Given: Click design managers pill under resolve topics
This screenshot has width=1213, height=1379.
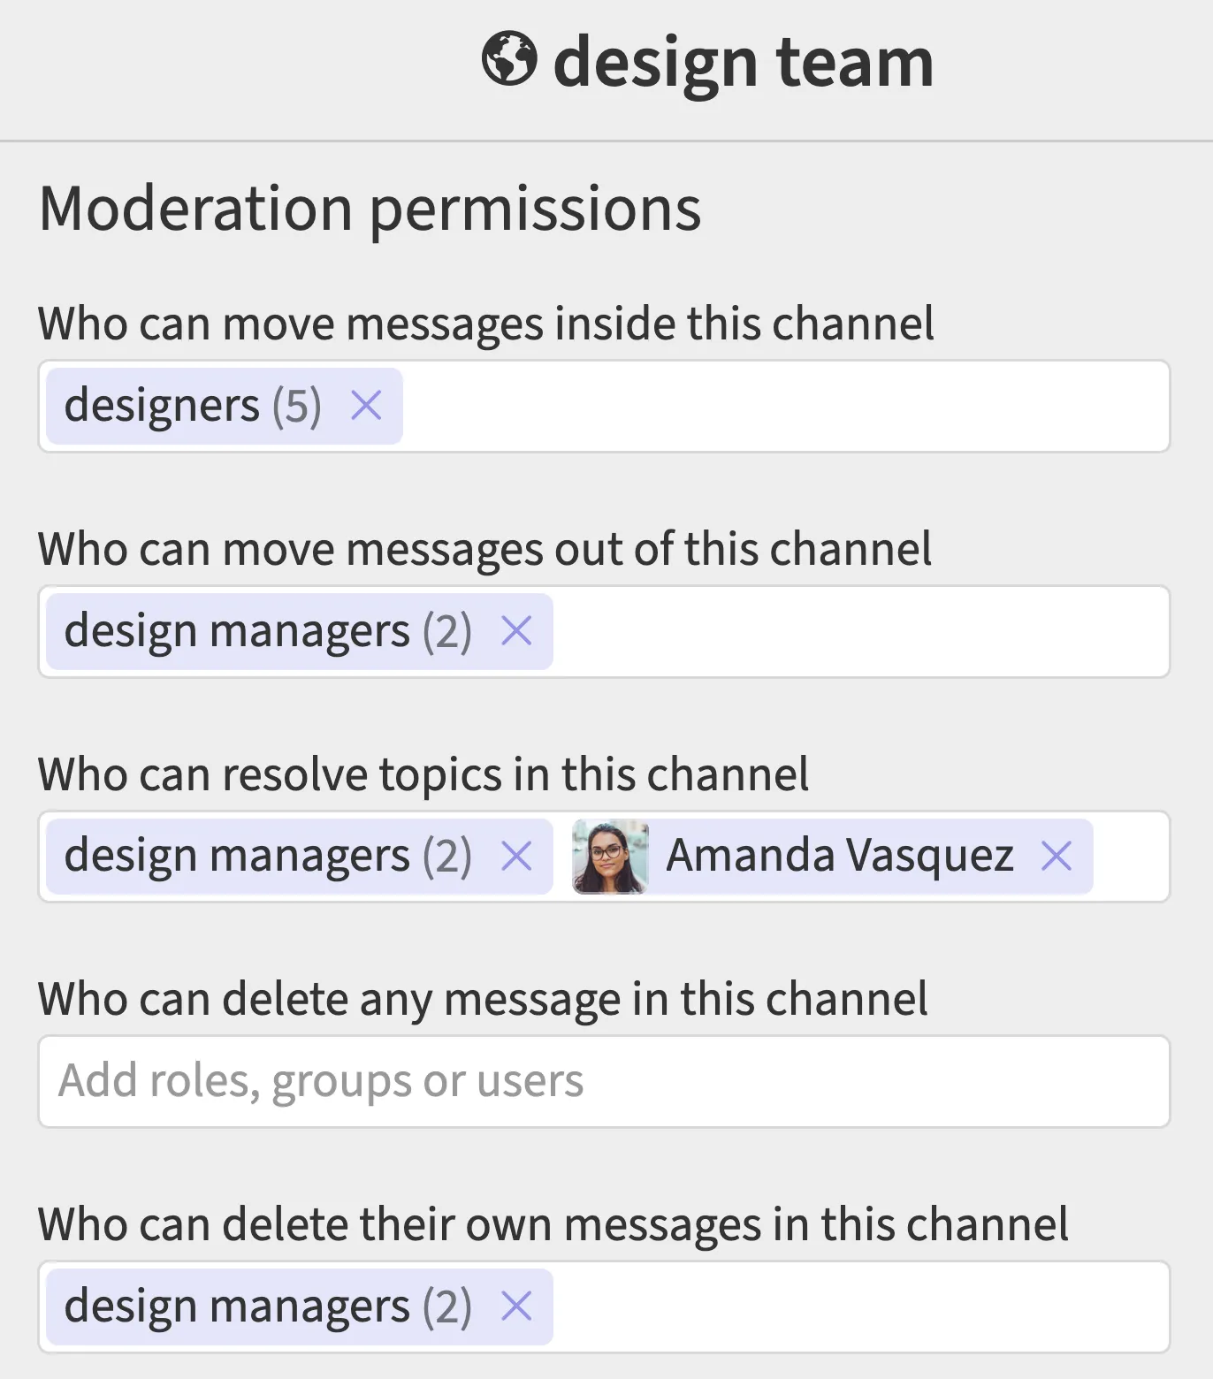Looking at the screenshot, I should [x=267, y=856].
